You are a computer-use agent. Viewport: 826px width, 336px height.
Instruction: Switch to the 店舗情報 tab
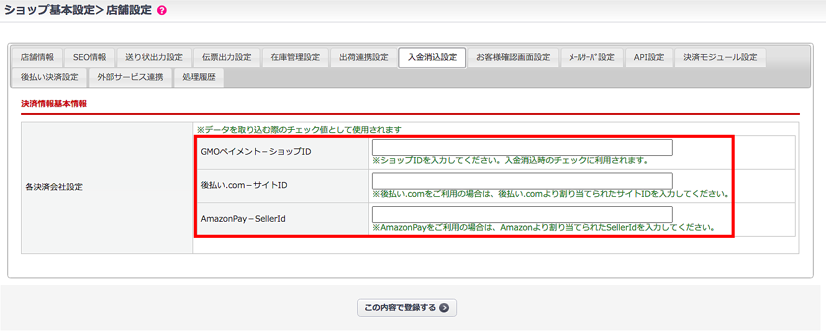coord(37,57)
